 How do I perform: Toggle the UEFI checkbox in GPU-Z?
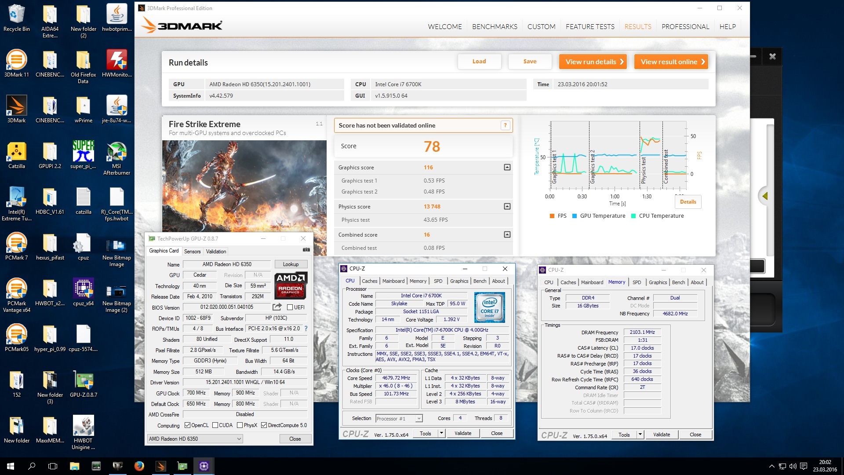[x=290, y=307]
